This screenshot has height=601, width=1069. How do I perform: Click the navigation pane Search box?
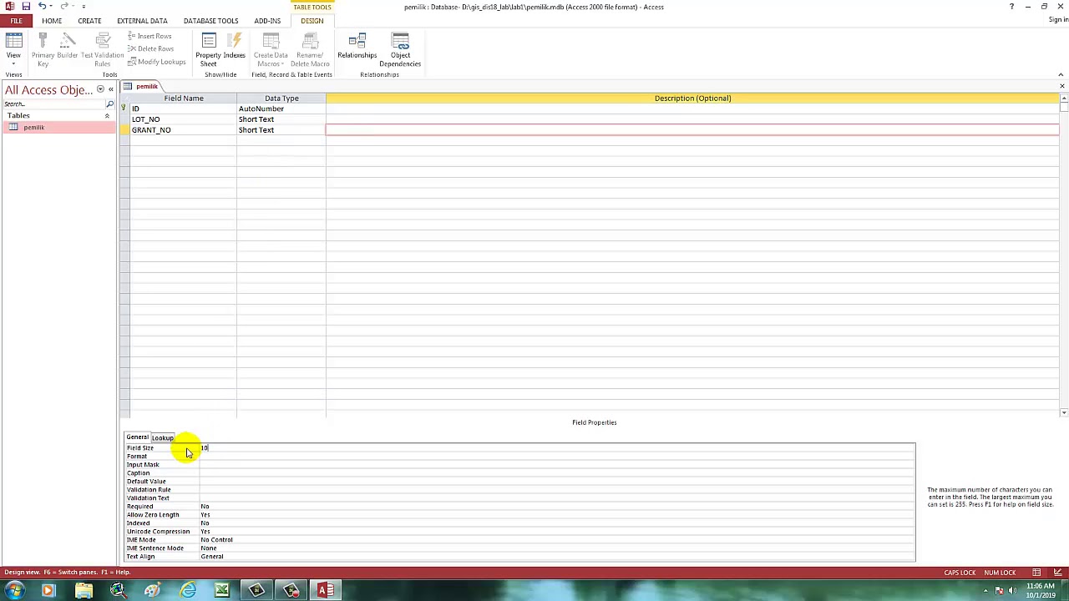click(x=54, y=104)
